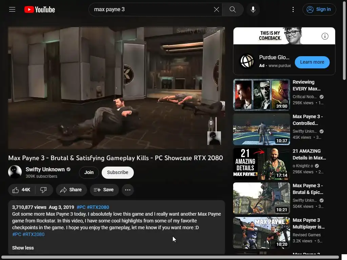Click Revised Games channel name
Viewport: 347px width, 260px height.
(306, 235)
